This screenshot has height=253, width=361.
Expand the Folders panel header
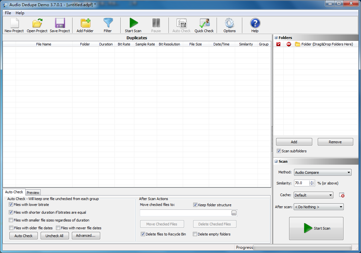pos(276,37)
